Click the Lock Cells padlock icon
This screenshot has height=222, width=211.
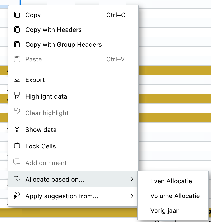(x=17, y=145)
